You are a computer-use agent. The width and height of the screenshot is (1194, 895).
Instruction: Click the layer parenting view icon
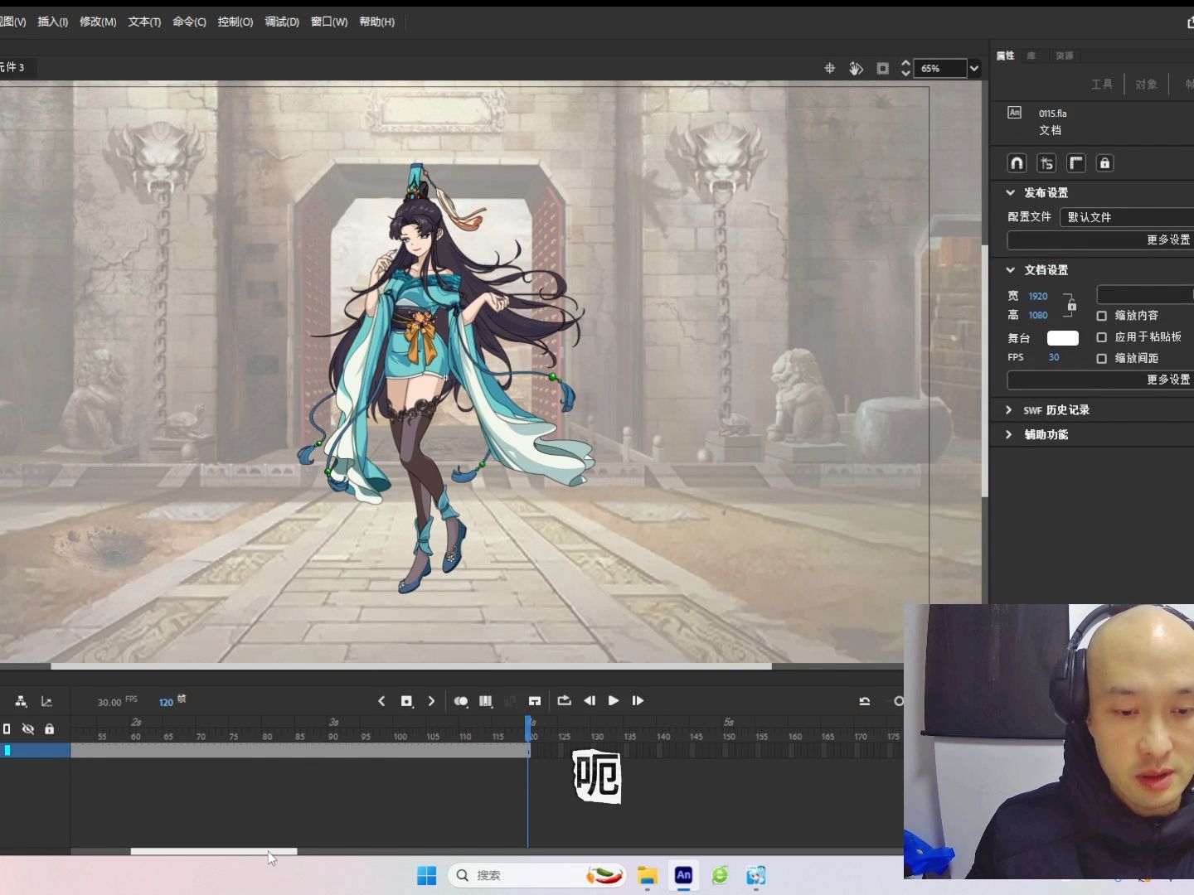pyautogui.click(x=21, y=701)
